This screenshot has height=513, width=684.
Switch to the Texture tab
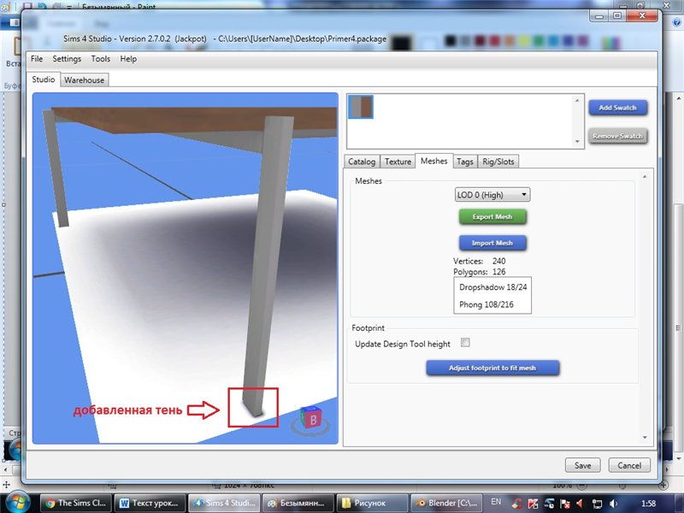point(398,162)
